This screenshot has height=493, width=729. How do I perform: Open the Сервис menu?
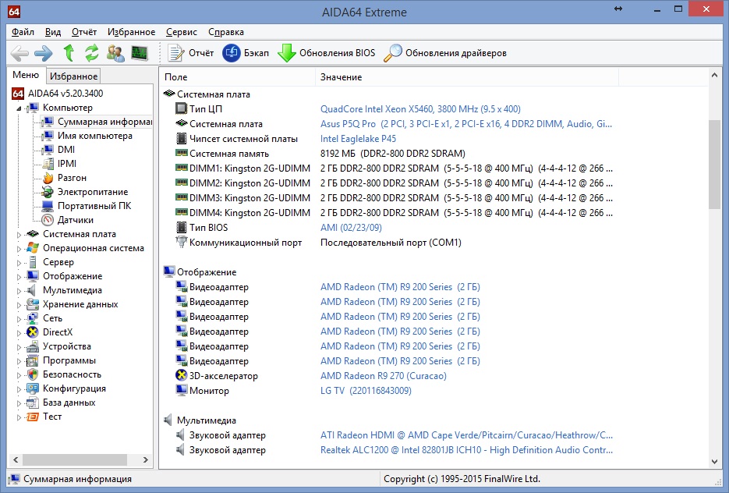click(x=182, y=32)
